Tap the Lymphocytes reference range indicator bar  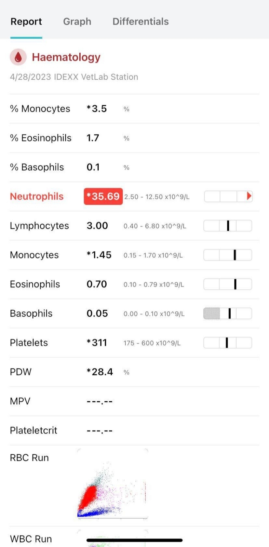pos(228,226)
